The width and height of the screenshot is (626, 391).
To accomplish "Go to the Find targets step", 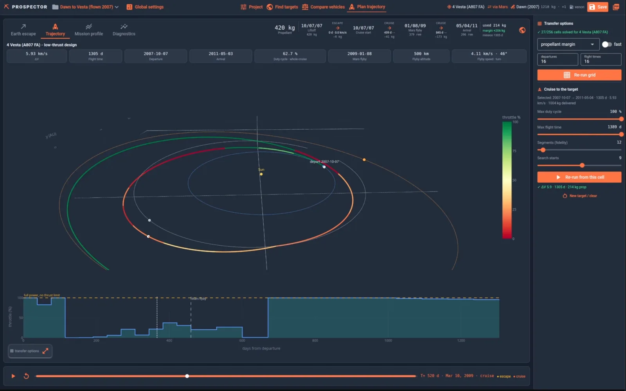I will 282,7.
